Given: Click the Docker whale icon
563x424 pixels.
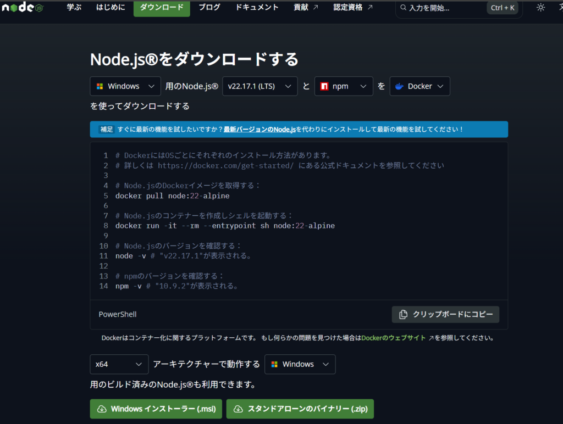Looking at the screenshot, I should tap(399, 86).
